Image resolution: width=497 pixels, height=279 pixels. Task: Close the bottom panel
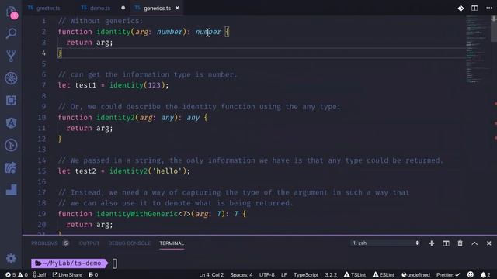[488, 243]
